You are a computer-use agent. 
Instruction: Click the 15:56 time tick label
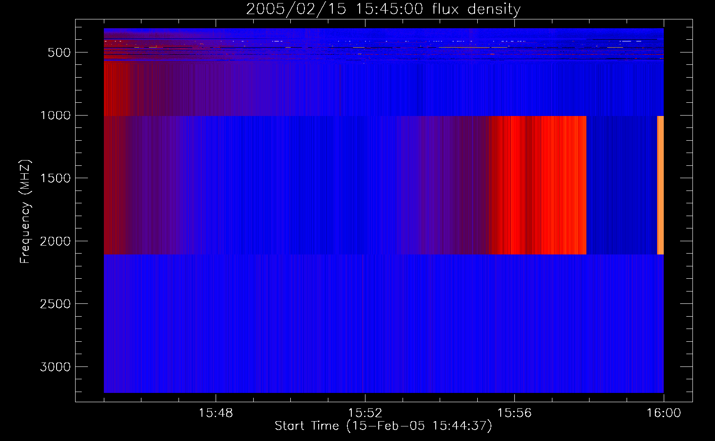point(514,413)
